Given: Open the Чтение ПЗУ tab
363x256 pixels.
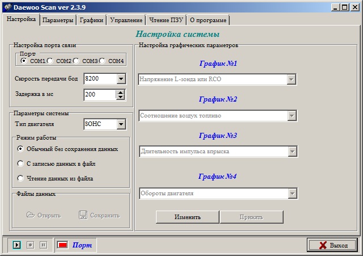Looking at the screenshot, I should 164,20.
